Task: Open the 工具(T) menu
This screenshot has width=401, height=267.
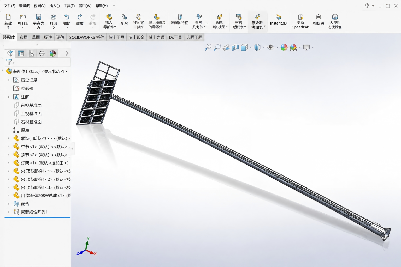Action: tap(69, 6)
